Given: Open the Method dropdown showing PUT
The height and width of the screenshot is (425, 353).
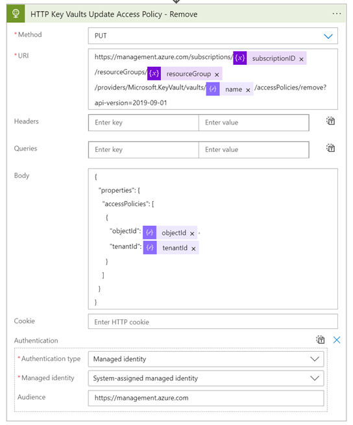Looking at the screenshot, I should point(213,36).
